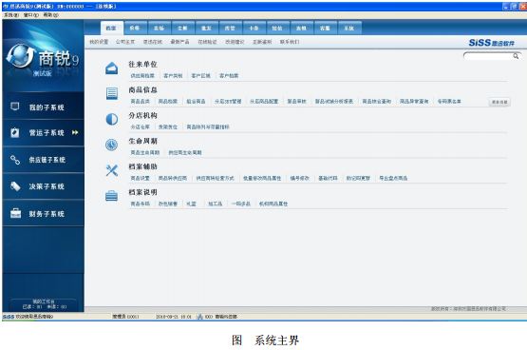The image size is (527, 350).
Task: Click inside the search input field
Action: click(488, 56)
